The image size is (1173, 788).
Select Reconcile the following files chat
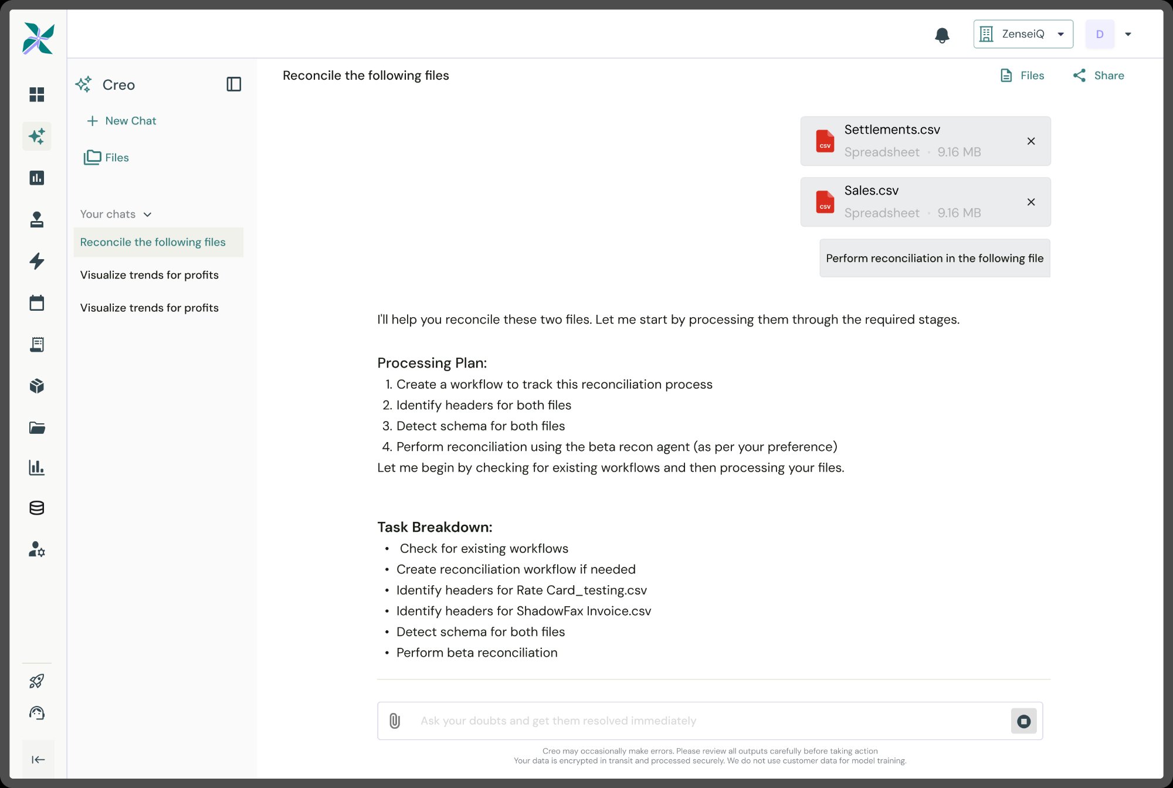(152, 242)
